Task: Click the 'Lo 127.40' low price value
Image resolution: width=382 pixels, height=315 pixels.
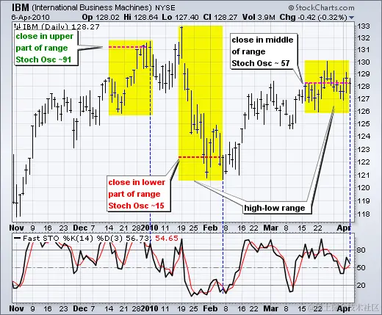Action: (x=180, y=18)
